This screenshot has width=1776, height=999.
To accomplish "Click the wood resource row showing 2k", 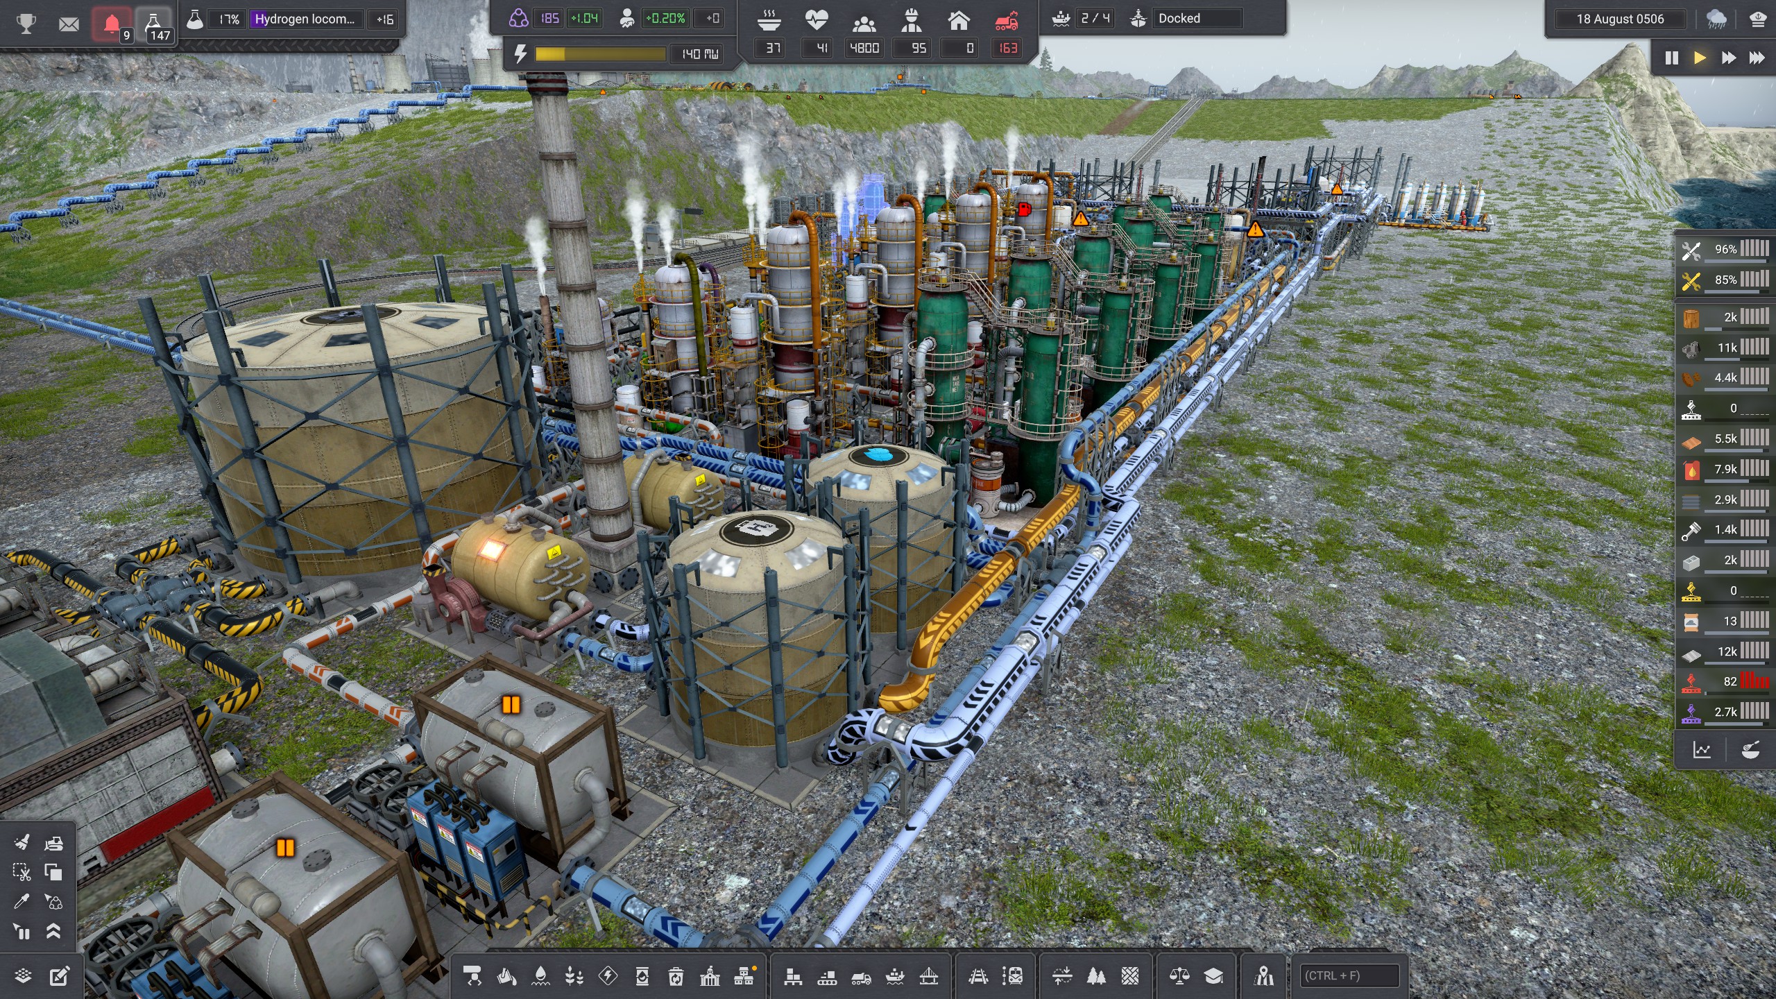I will [1725, 318].
